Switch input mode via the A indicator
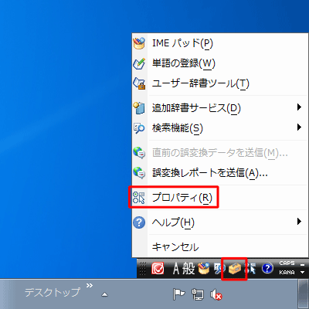Screen dimensions: 309x309 point(176,269)
